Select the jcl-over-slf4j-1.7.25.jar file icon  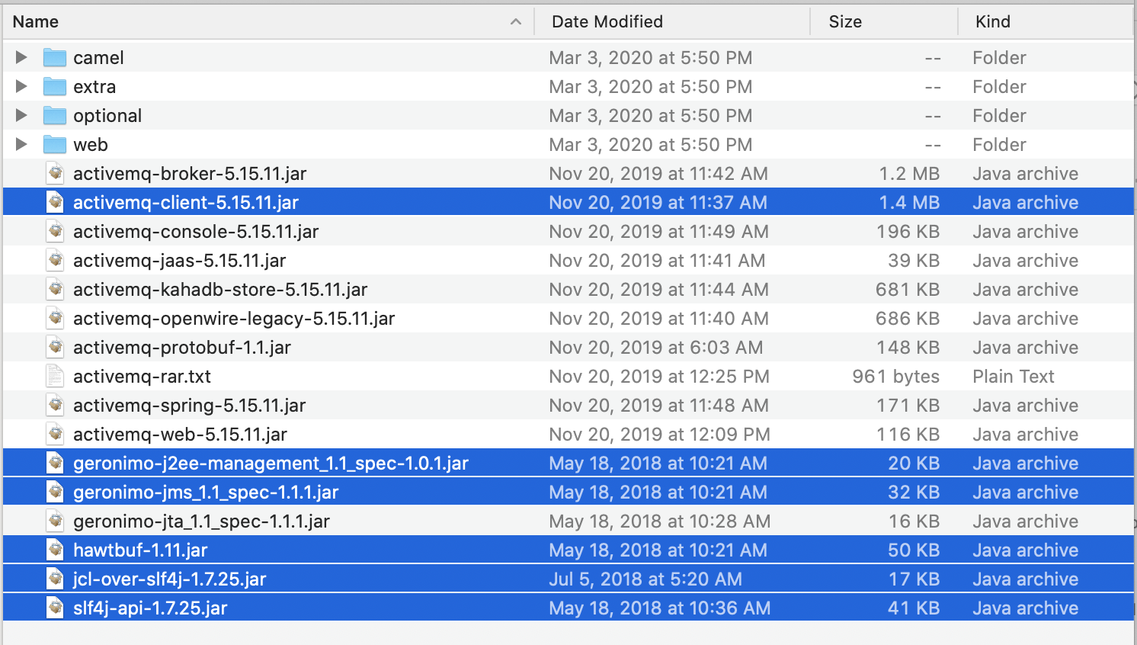pos(55,579)
